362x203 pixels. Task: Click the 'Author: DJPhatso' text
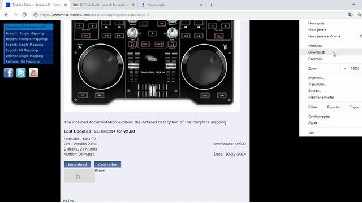coord(79,154)
